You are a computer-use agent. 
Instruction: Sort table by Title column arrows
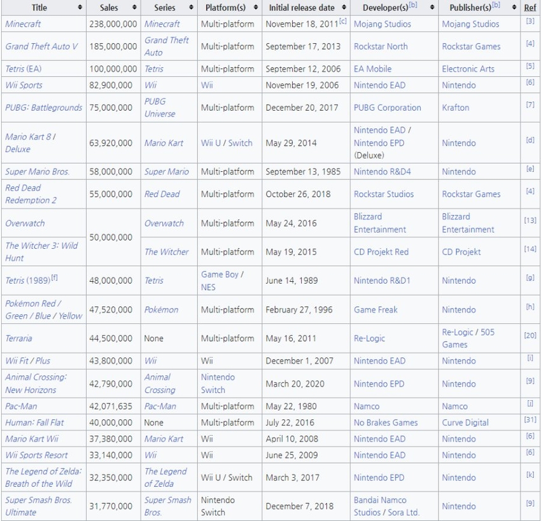pyautogui.click(x=80, y=7)
